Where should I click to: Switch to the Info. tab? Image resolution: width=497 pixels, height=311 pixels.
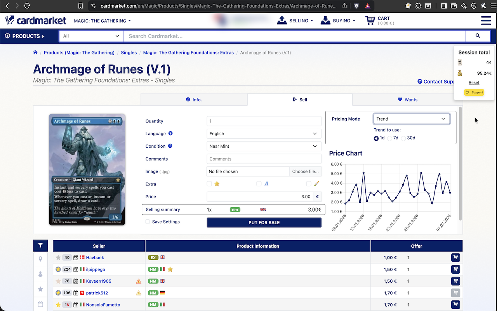(x=193, y=100)
